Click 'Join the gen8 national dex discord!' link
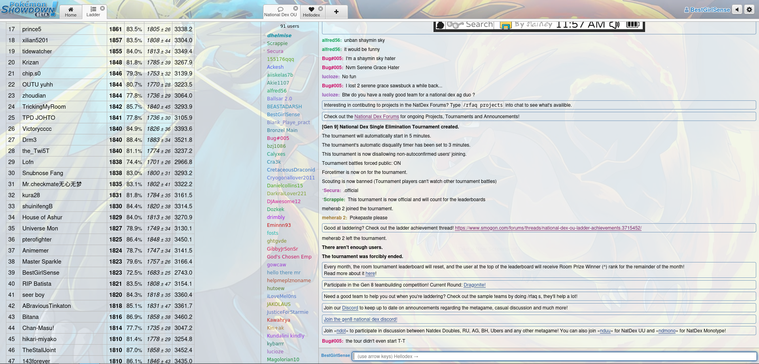Viewport: 759px width, 364px height. click(360, 319)
